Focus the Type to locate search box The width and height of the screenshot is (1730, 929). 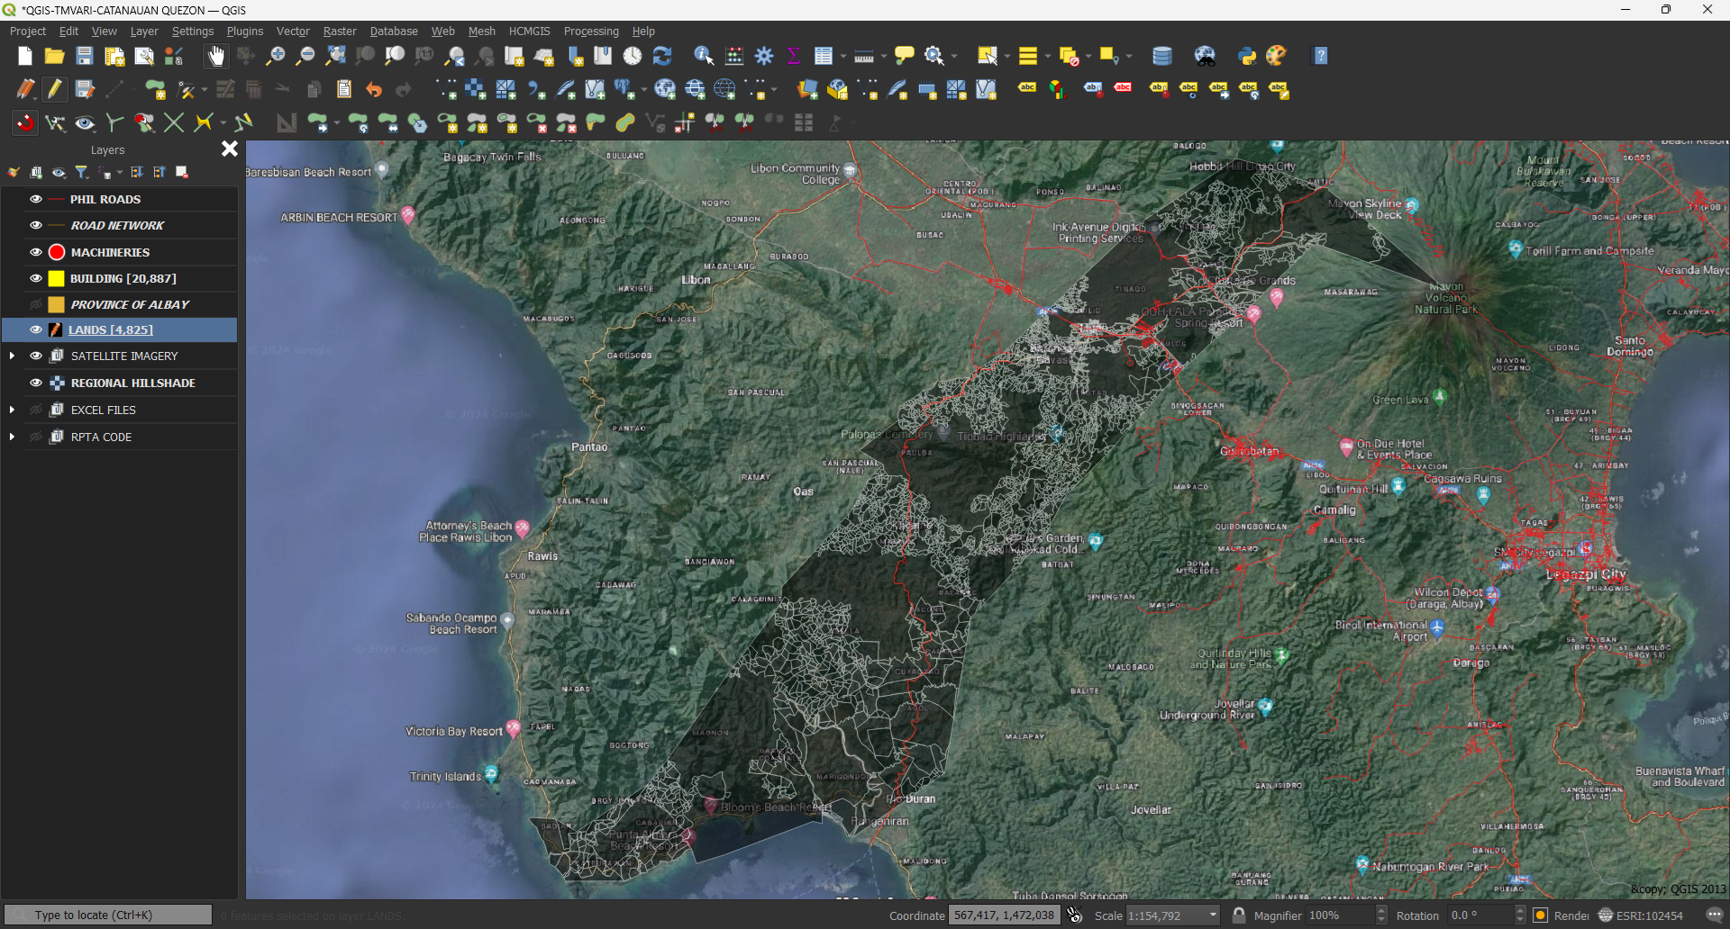click(108, 915)
